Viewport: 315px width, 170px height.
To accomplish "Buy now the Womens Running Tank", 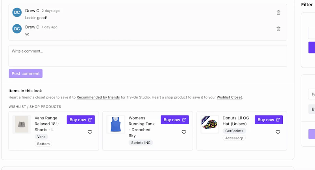I will 175,120.
